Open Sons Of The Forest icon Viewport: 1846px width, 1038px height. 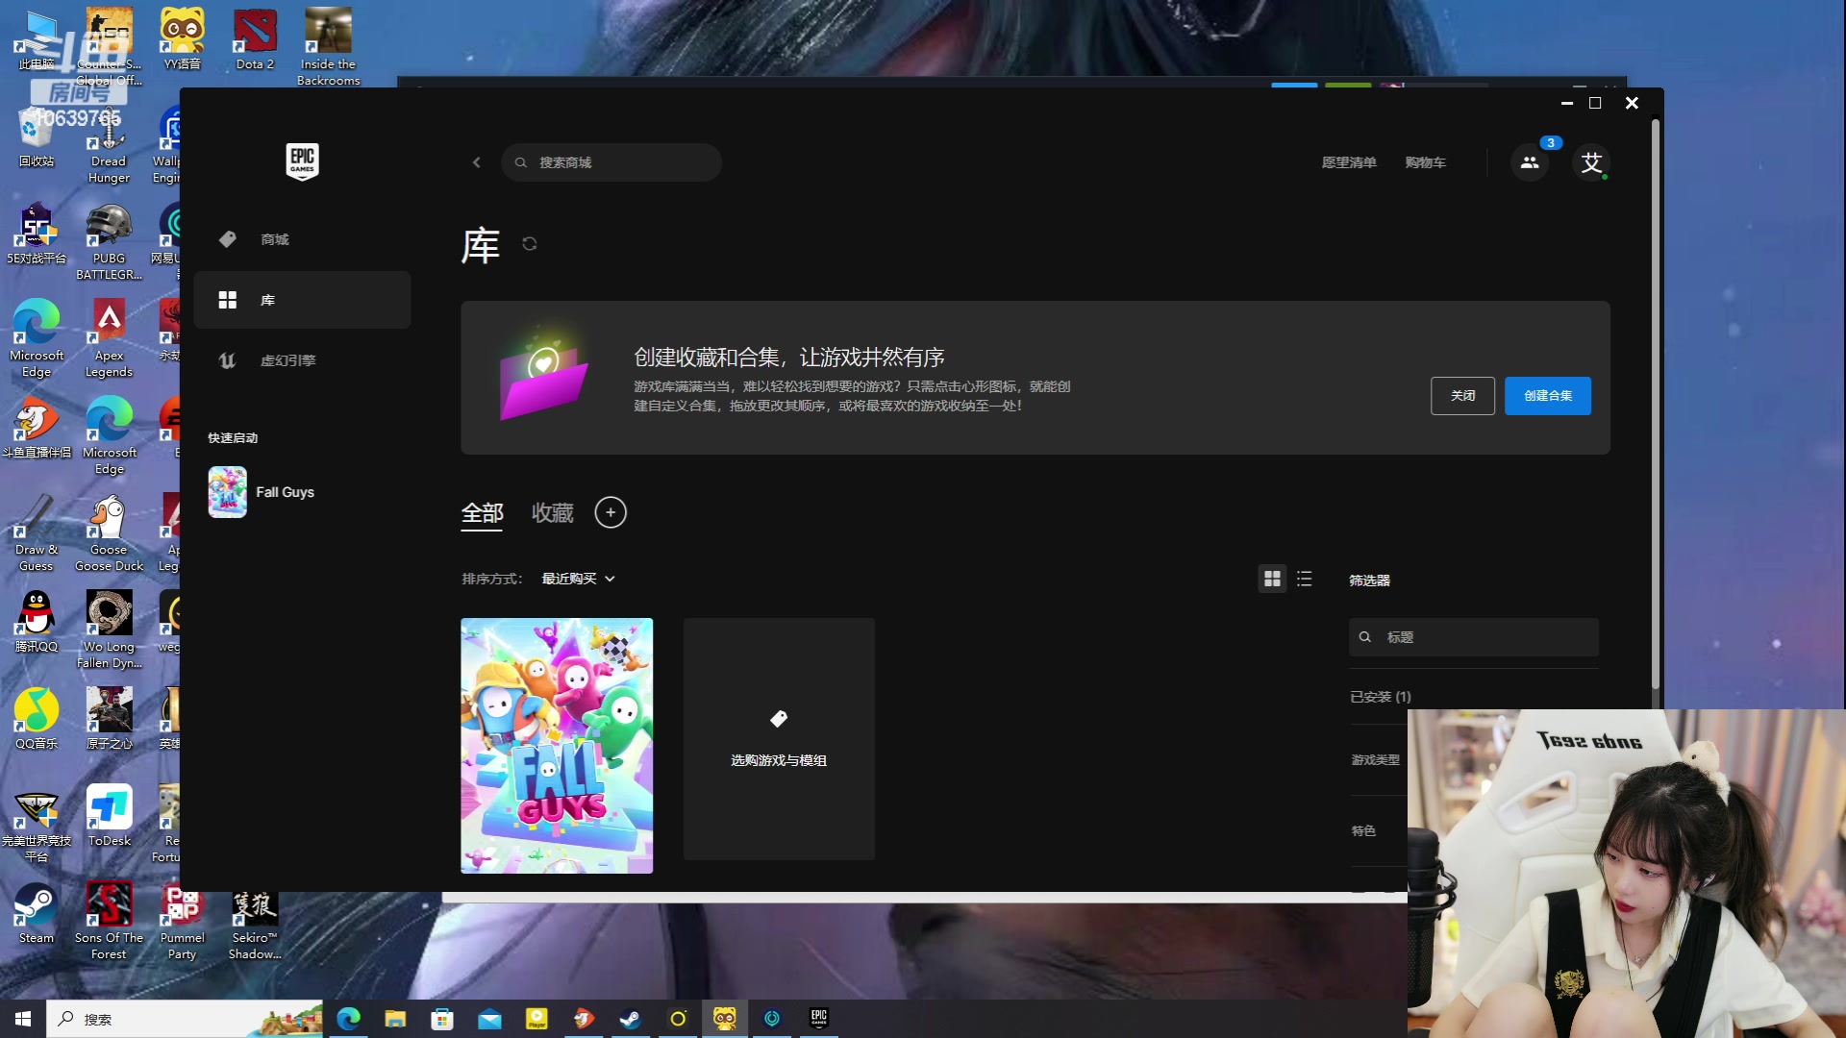(x=109, y=921)
